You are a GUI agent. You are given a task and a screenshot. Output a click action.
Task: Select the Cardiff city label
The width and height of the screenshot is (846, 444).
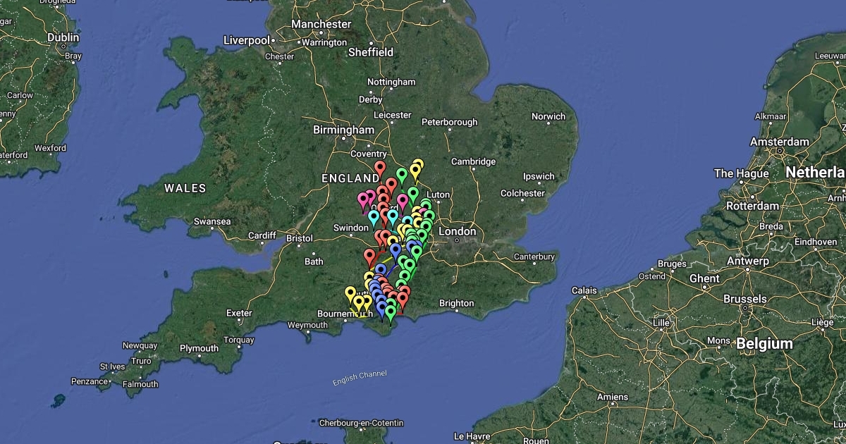coord(262,235)
